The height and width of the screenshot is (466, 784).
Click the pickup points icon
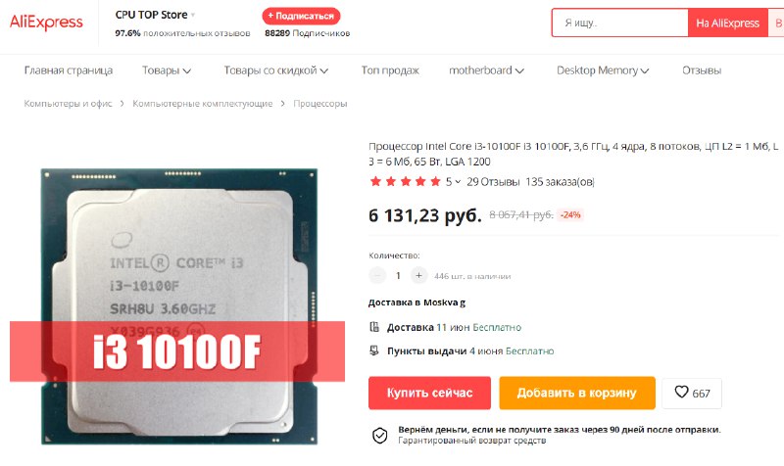coord(374,350)
